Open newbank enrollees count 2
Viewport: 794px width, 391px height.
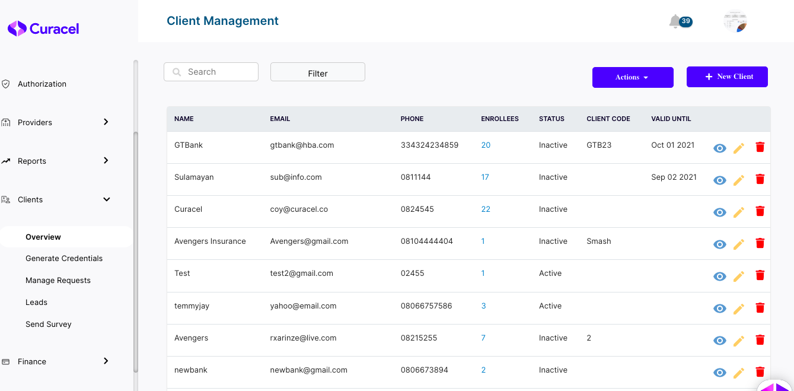coord(483,370)
